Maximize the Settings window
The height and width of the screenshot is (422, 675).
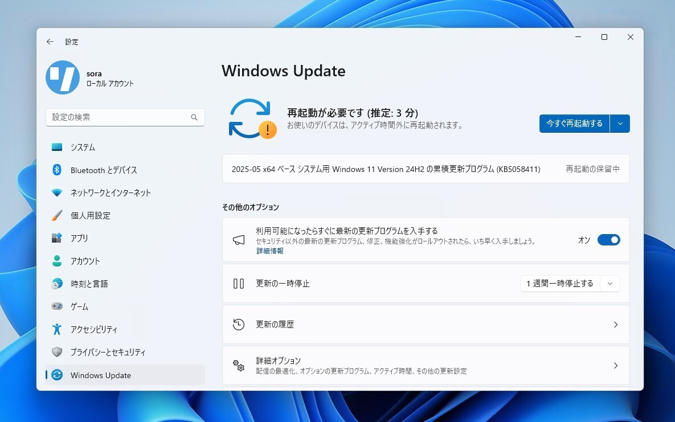coord(604,38)
